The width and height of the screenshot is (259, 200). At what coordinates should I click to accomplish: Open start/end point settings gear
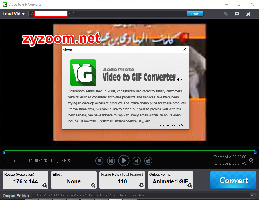(x=251, y=160)
